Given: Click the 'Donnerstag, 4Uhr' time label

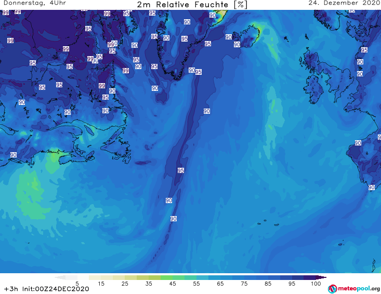Looking at the screenshot, I should coord(35,3).
